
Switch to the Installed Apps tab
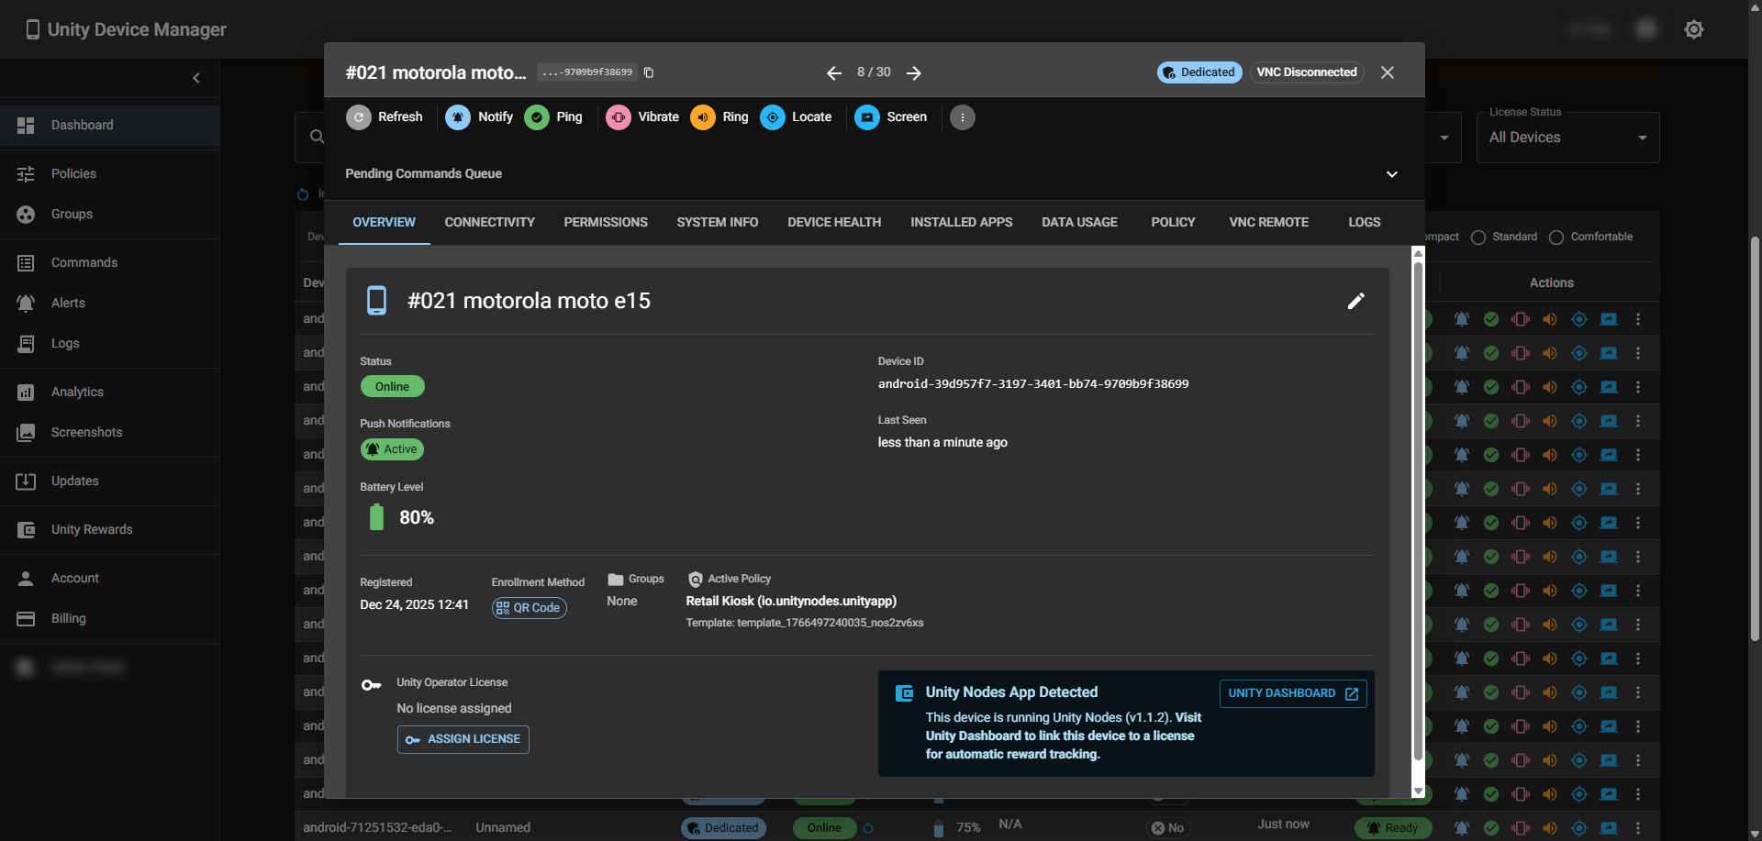pyautogui.click(x=962, y=223)
